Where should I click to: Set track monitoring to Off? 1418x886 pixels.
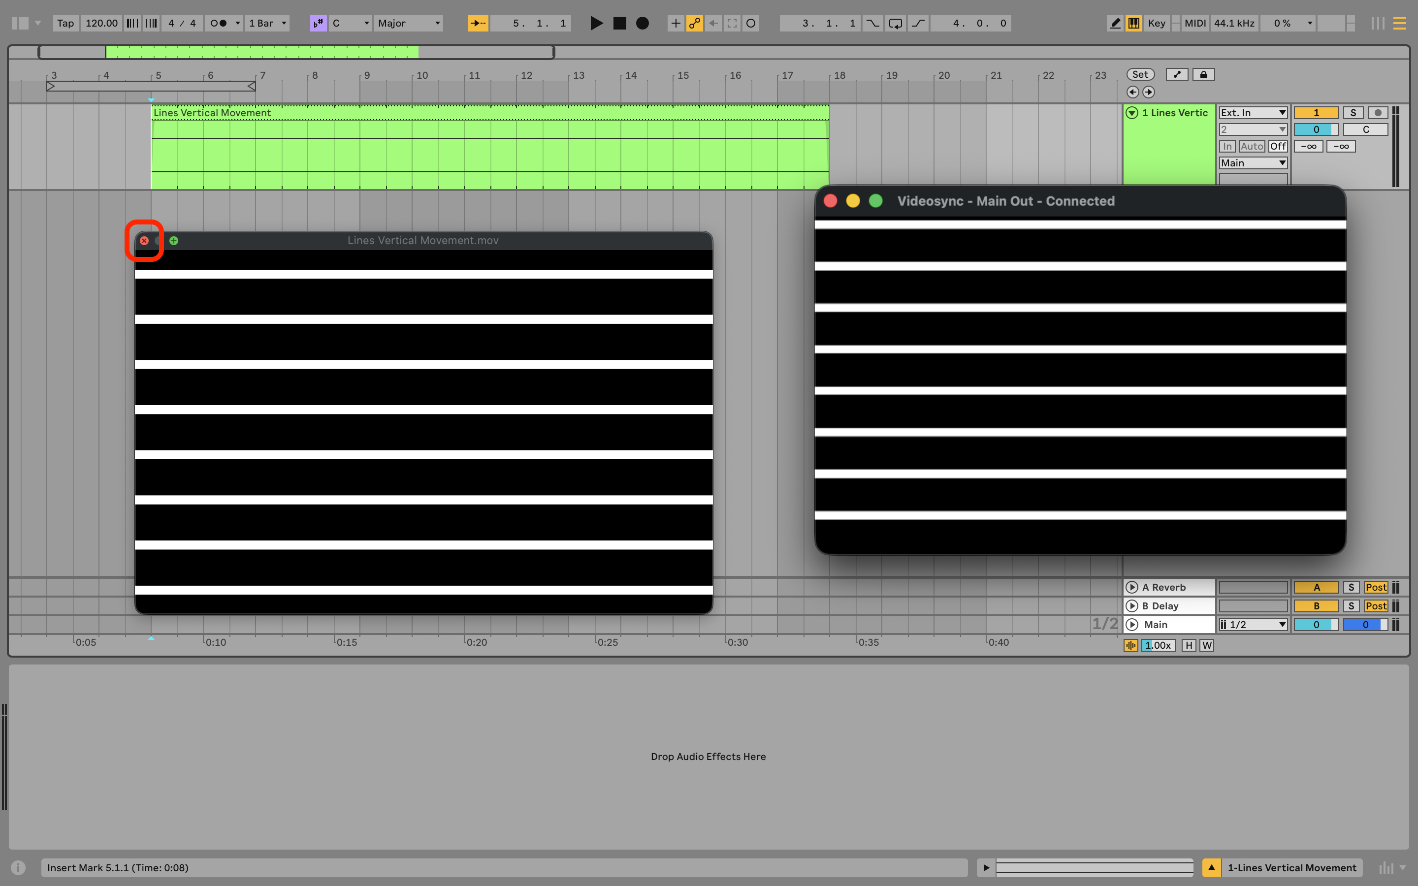click(1277, 147)
